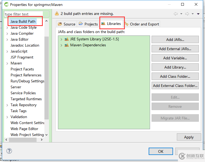
Task: Open Web Project Settings page
Action: (27, 135)
